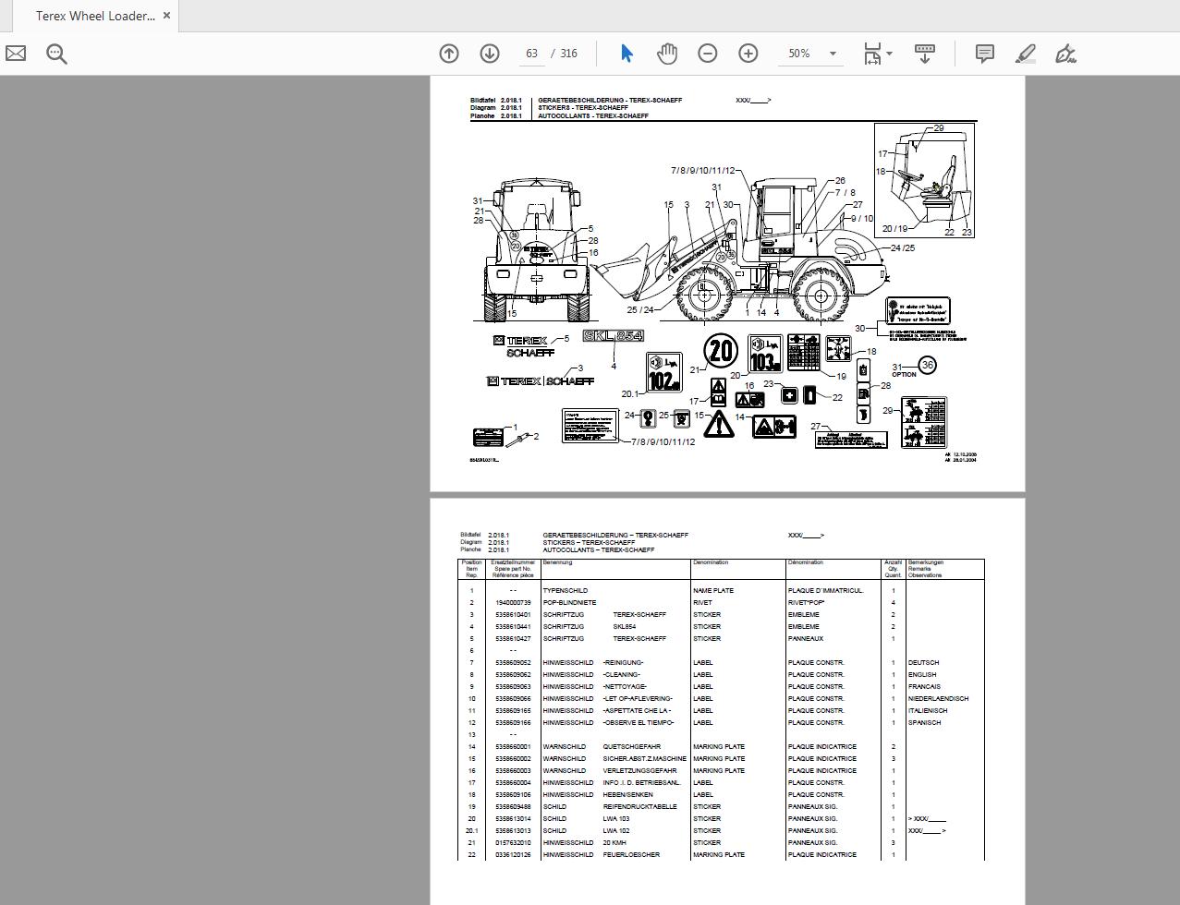Screen dimensions: 1180x905
Task: Toggle the Selection tool active state
Action: pos(626,54)
